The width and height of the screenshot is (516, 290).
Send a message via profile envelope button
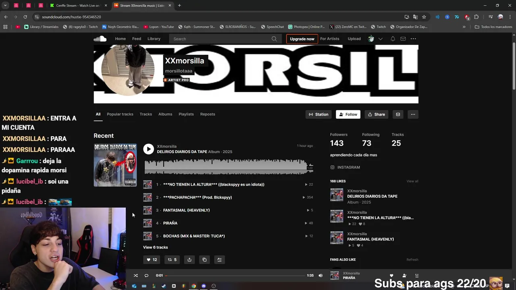398,114
